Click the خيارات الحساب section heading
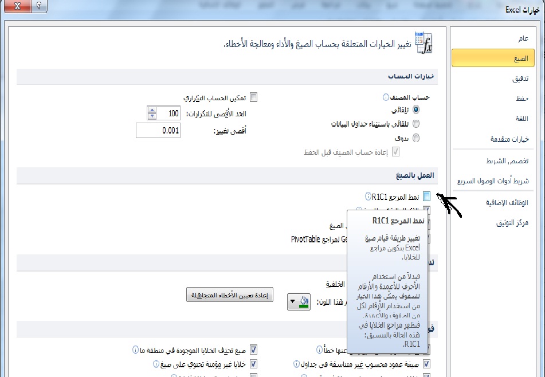Image resolution: width=545 pixels, height=377 pixels. tap(411, 76)
